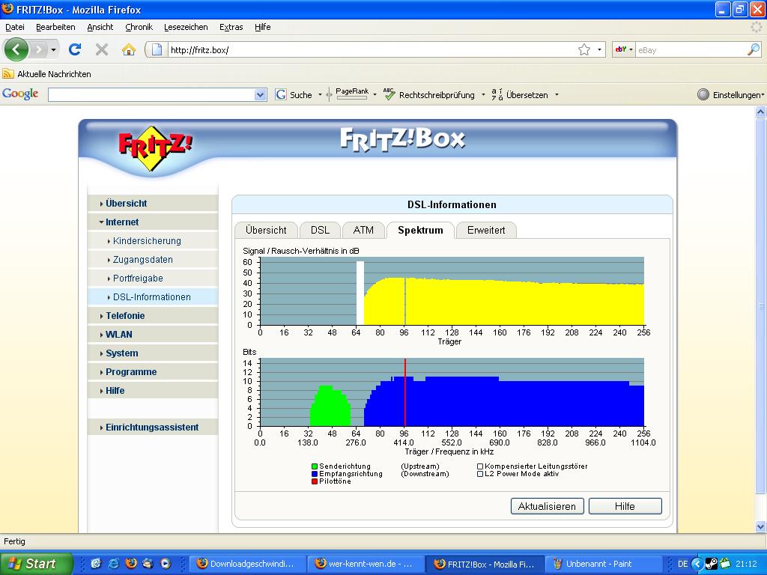The image size is (767, 575).
Task: Switch to Downloadgeschwindi... taskbar window
Action: pyautogui.click(x=247, y=564)
